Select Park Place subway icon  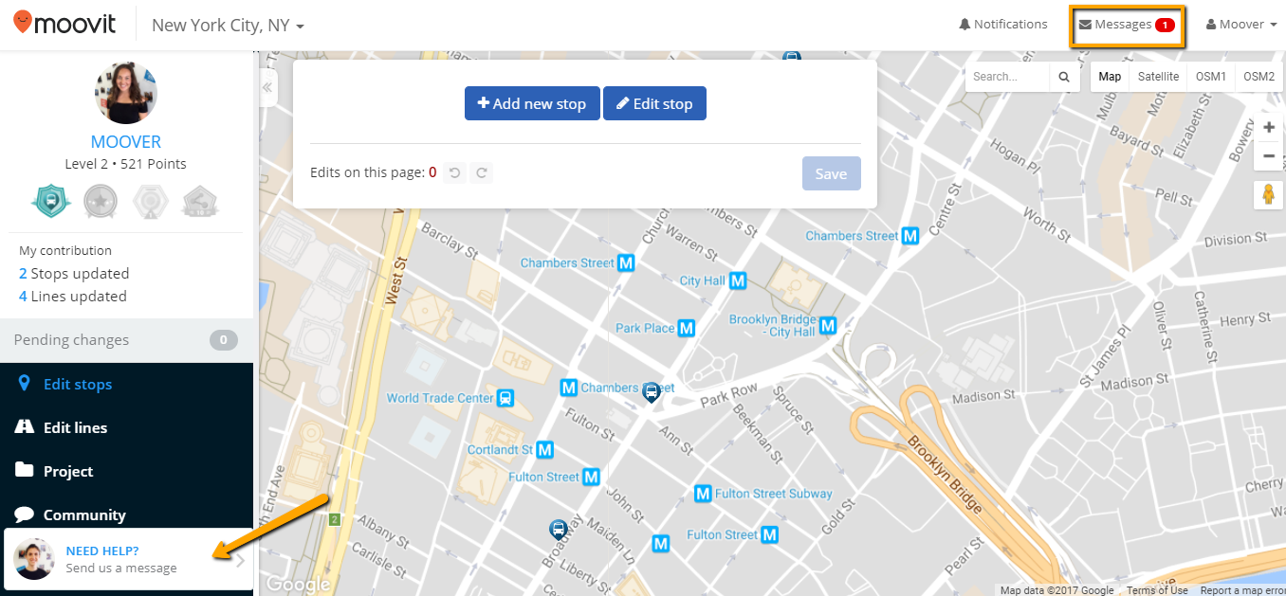tap(687, 328)
